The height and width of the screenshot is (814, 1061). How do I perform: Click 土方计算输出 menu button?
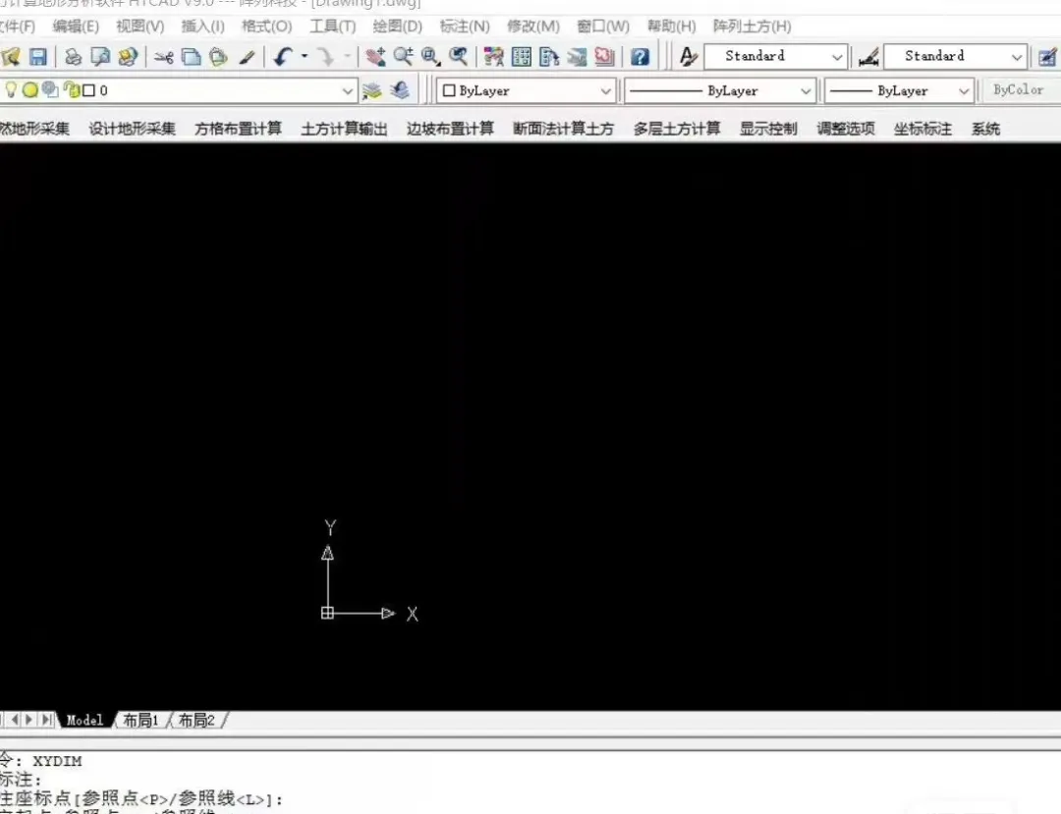[344, 129]
